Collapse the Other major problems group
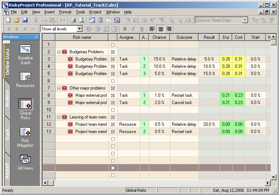The width and height of the screenshot is (279, 195). pos(59,88)
